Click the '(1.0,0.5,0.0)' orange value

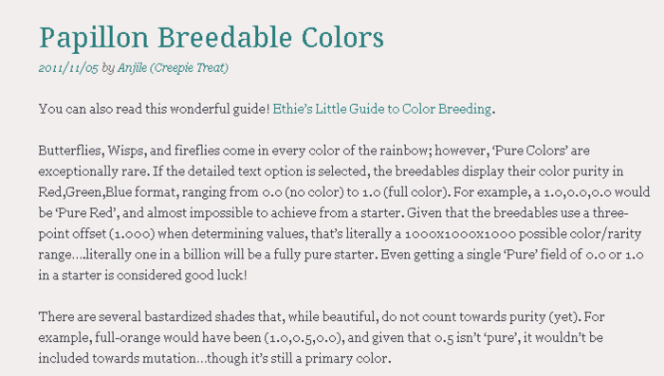pyautogui.click(x=303, y=337)
